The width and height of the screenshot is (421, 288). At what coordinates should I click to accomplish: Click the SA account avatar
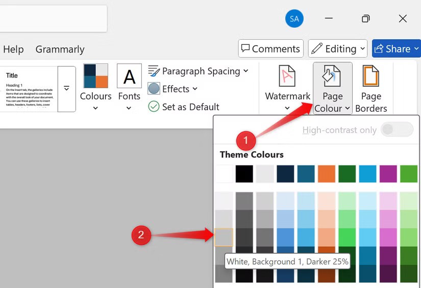[294, 19]
